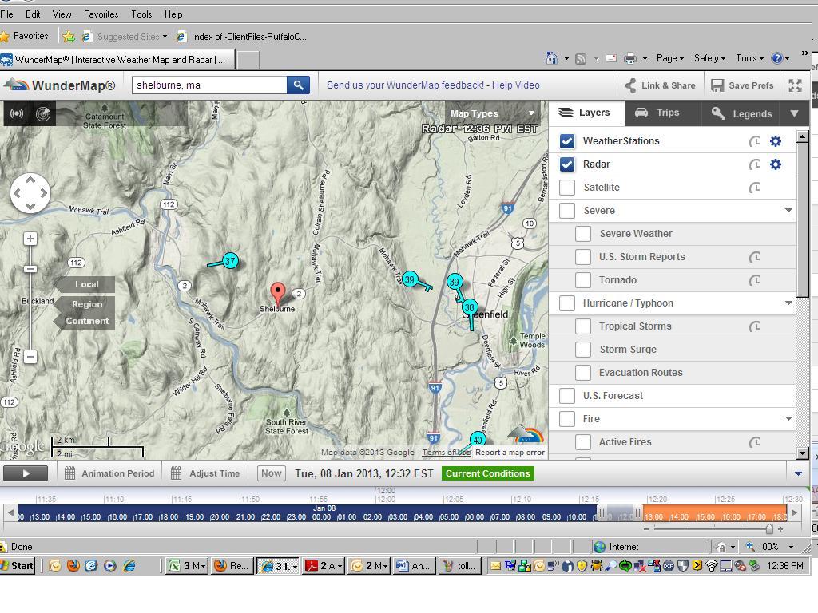Enter fullscreen map mode
This screenshot has width=818, height=613.
tap(795, 85)
